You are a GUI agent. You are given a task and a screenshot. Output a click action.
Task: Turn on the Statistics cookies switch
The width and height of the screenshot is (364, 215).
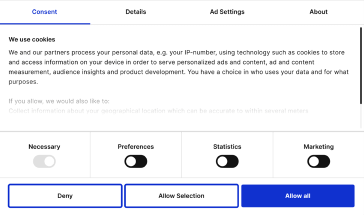point(227,162)
